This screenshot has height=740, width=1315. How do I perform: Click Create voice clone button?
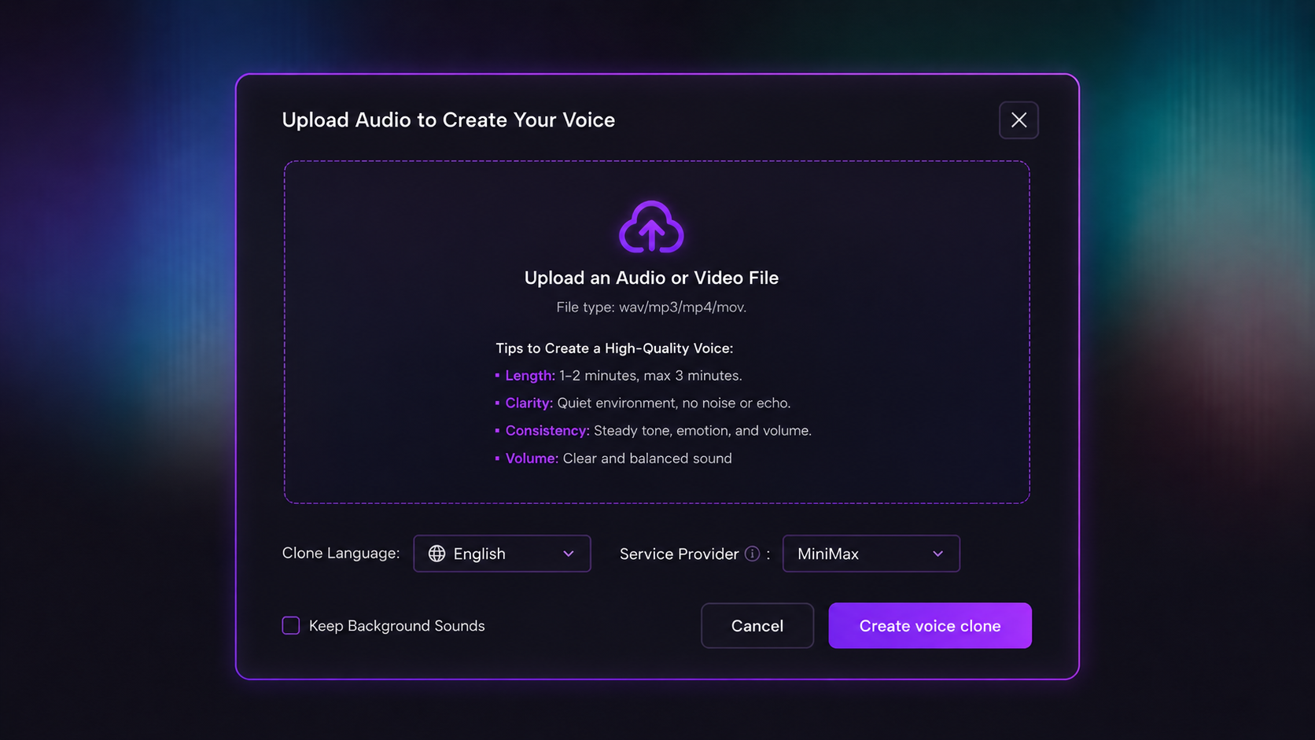(930, 626)
